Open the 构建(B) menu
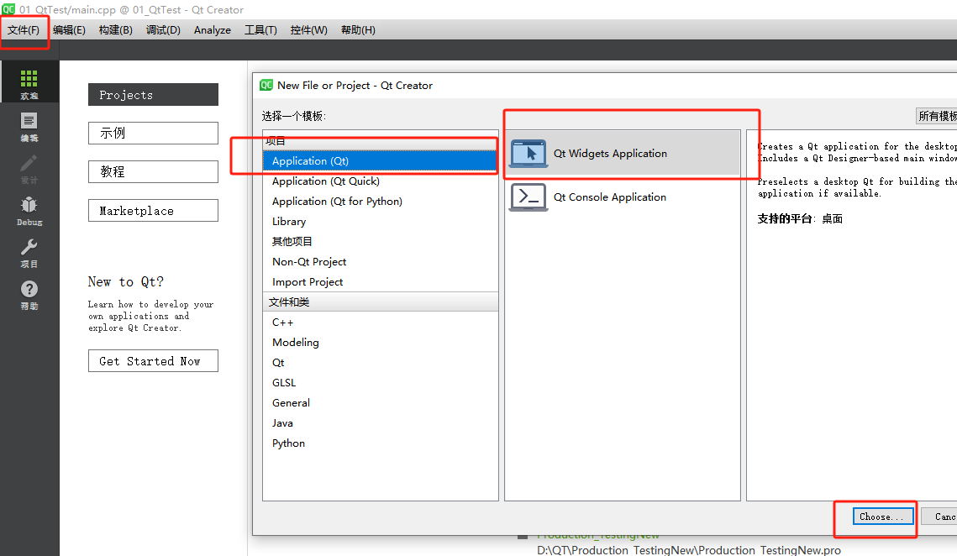Viewport: 957px width, 556px height. coord(115,30)
